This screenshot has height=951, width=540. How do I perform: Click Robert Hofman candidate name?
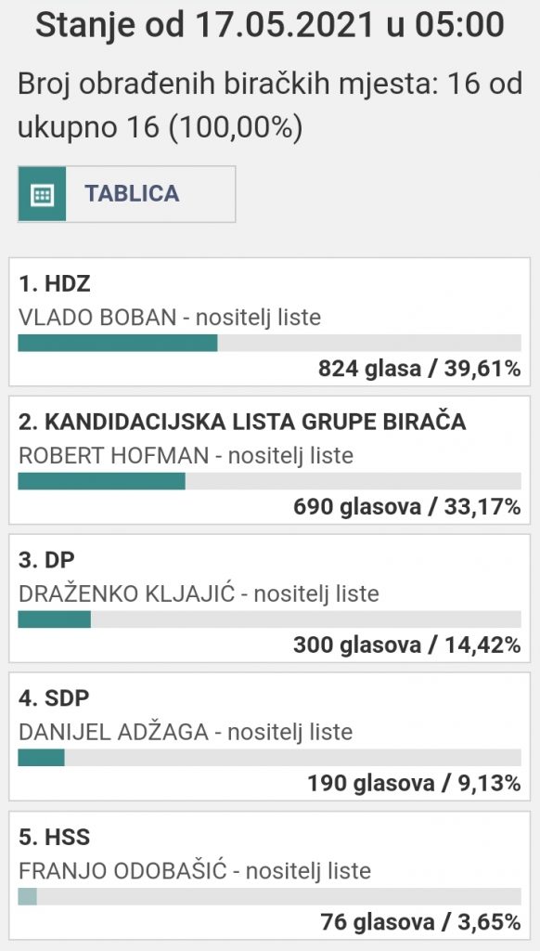[x=114, y=455]
